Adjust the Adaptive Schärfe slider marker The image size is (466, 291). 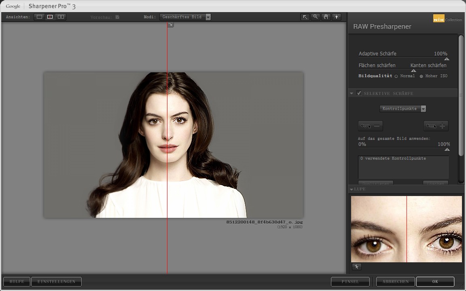click(447, 59)
